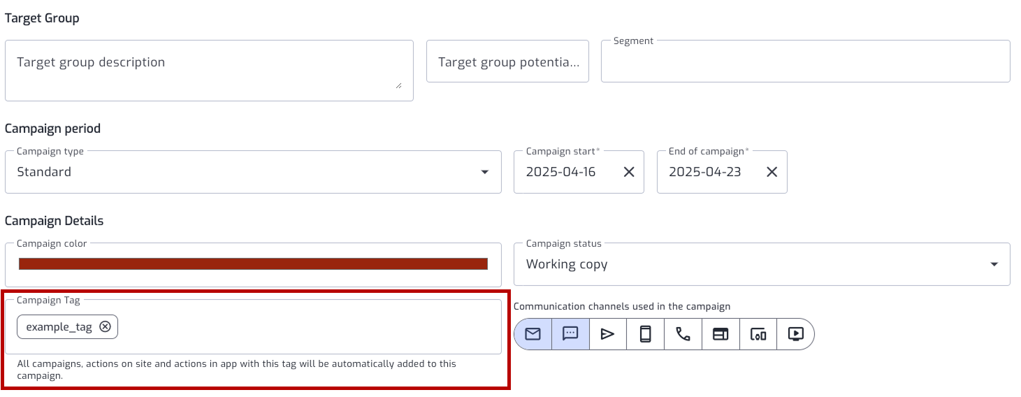Focus the Target group potential field
This screenshot has width=1021, height=397.
(508, 62)
